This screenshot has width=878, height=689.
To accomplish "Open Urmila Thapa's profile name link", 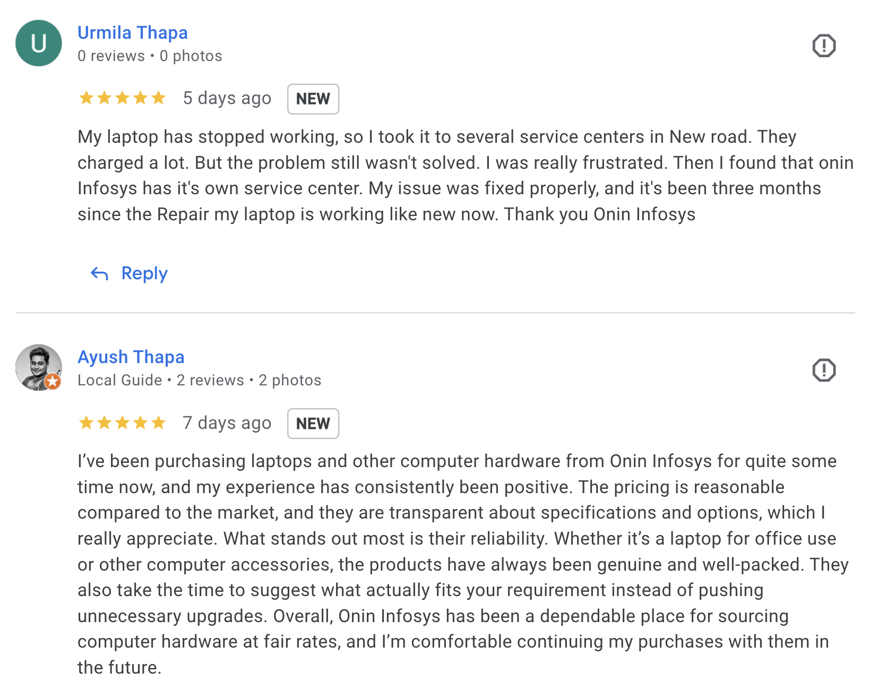I will pyautogui.click(x=133, y=33).
